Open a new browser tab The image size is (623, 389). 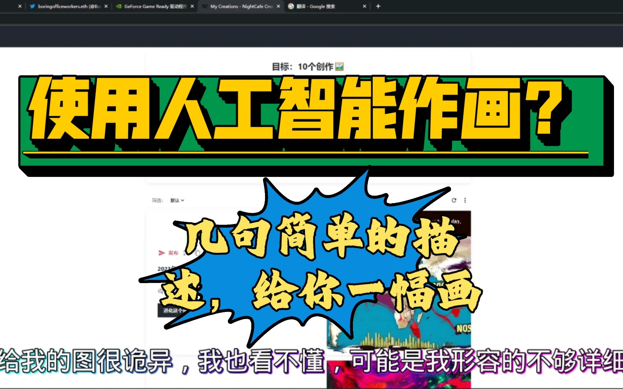[x=378, y=6]
